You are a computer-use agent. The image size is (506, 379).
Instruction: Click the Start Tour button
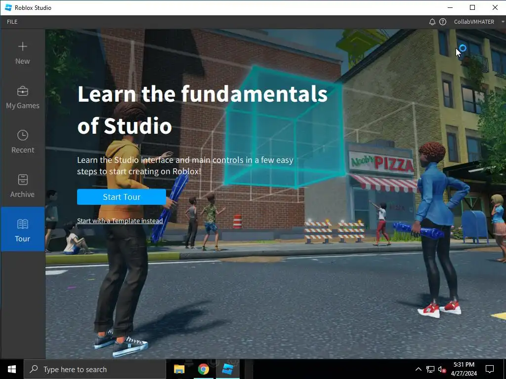(122, 197)
